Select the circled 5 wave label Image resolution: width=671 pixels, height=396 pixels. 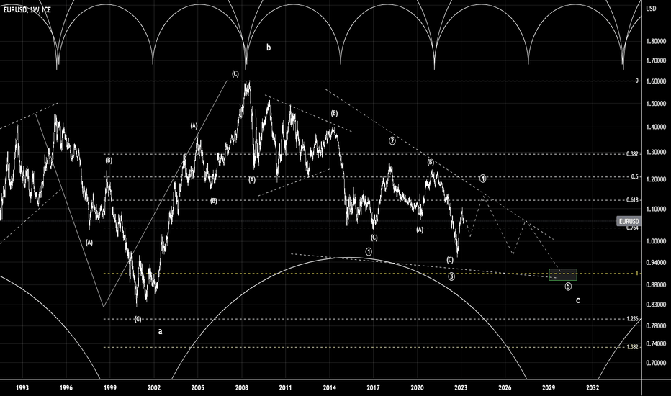point(568,287)
